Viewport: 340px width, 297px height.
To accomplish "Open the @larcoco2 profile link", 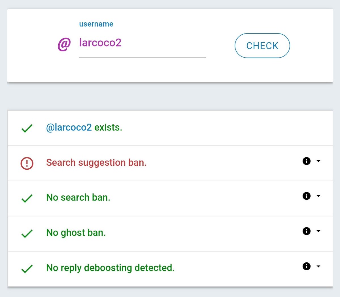I will click(69, 128).
